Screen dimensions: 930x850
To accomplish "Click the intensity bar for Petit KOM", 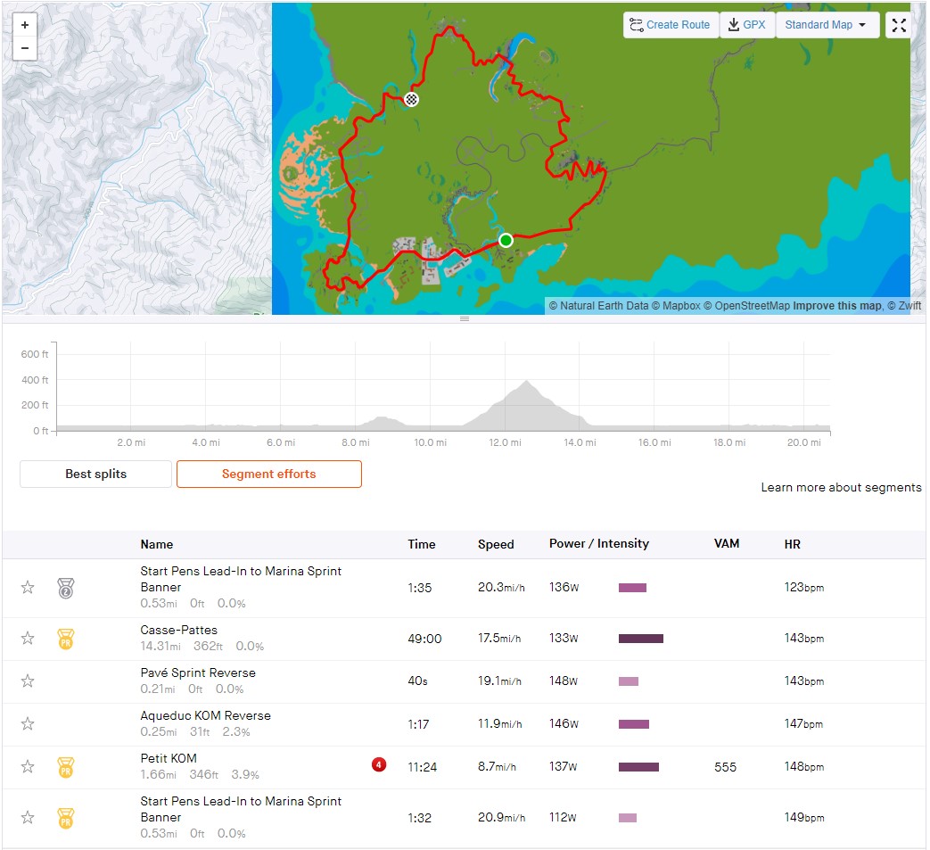I will [x=638, y=767].
